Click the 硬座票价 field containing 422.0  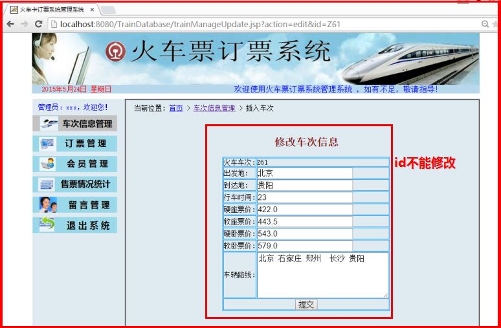[304, 210]
